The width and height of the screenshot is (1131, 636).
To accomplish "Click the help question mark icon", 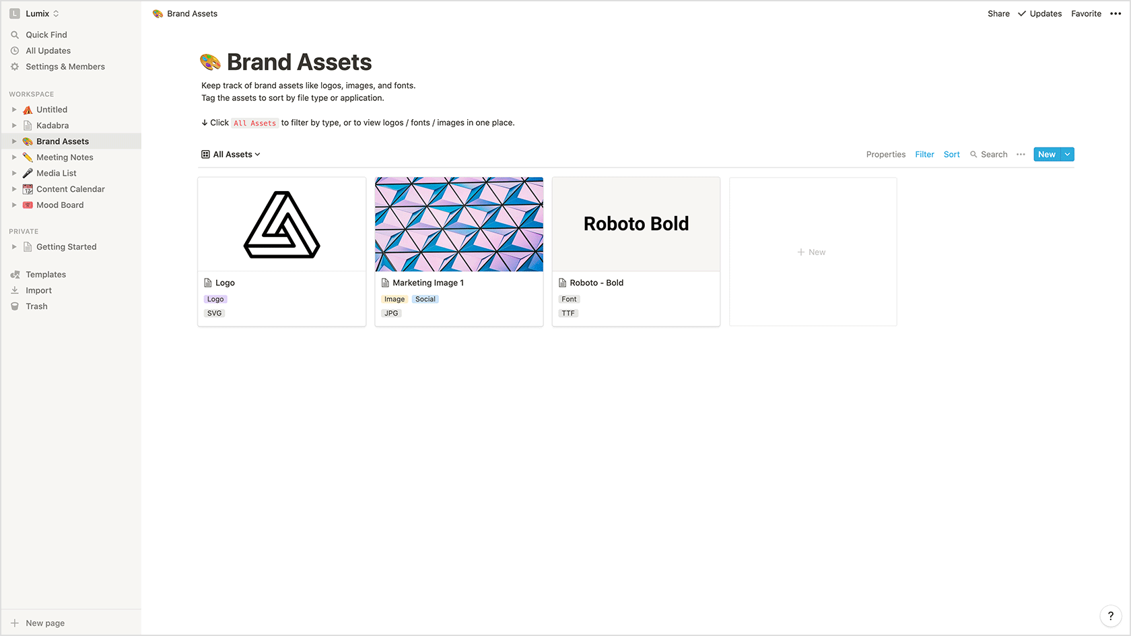I will click(1110, 616).
